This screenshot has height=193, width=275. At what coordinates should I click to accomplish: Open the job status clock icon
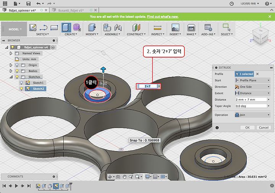click(231, 3)
